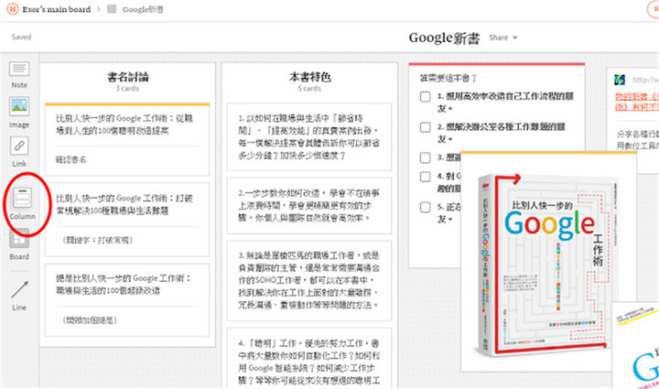The width and height of the screenshot is (659, 389).
Task: Click the Saved status text
Action: click(21, 37)
